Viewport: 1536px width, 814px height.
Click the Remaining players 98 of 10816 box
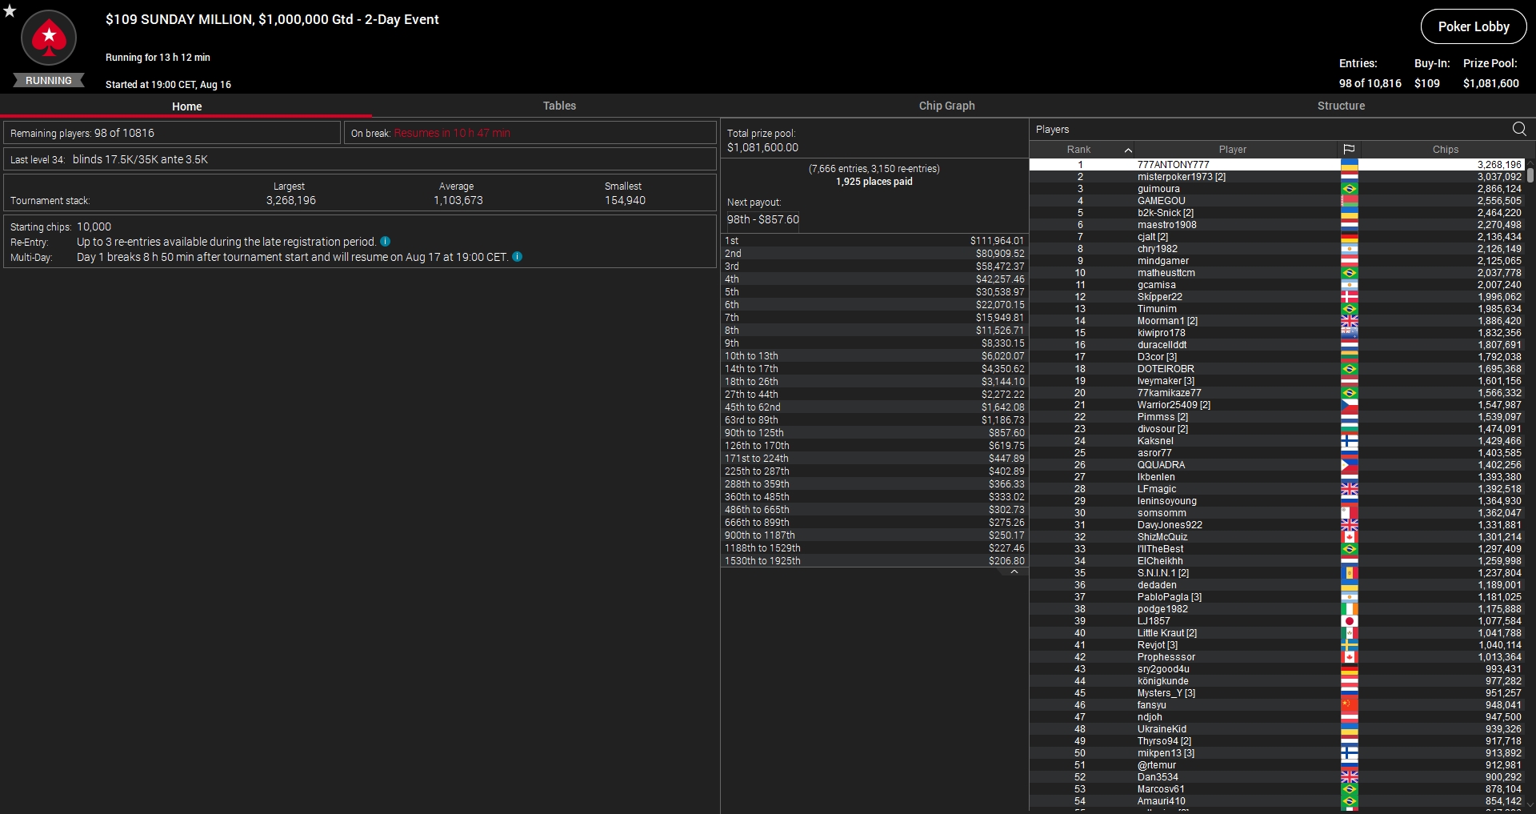click(x=172, y=133)
